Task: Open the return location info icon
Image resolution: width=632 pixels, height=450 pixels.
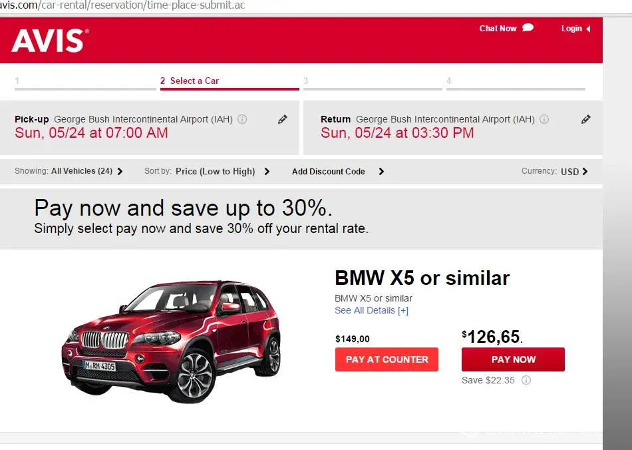Action: [x=544, y=119]
